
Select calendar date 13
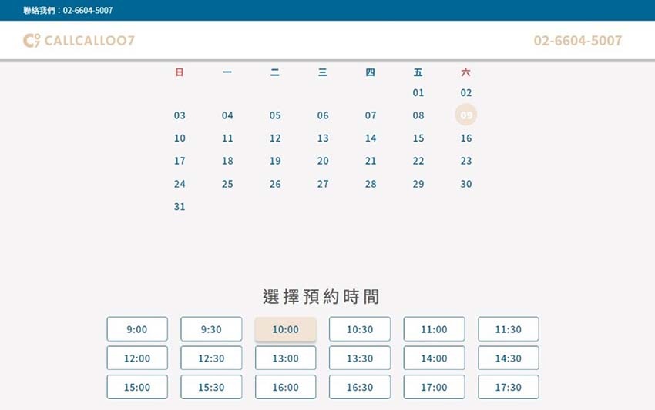[x=323, y=138]
